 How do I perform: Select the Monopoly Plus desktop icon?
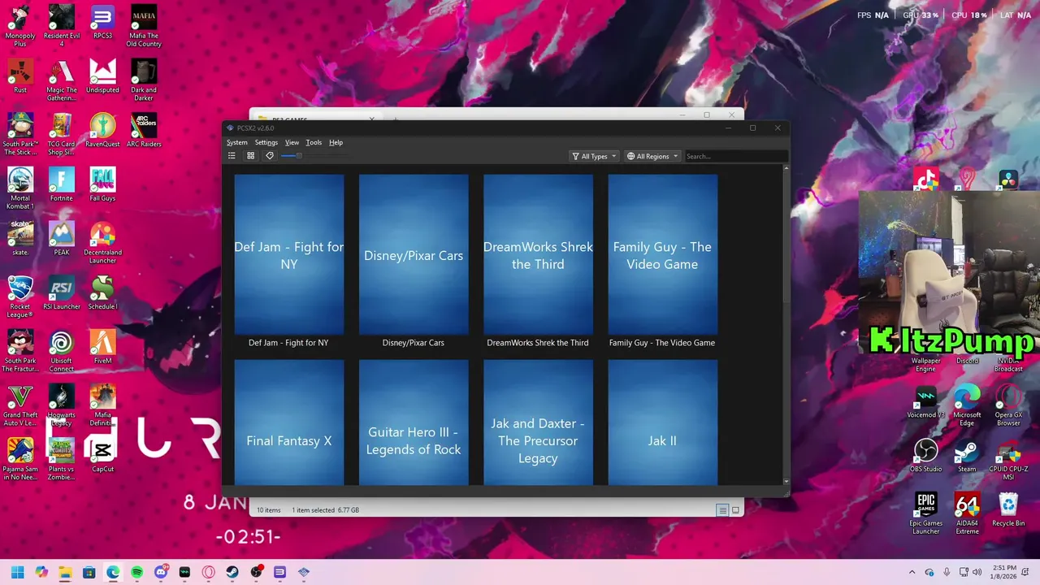20,26
